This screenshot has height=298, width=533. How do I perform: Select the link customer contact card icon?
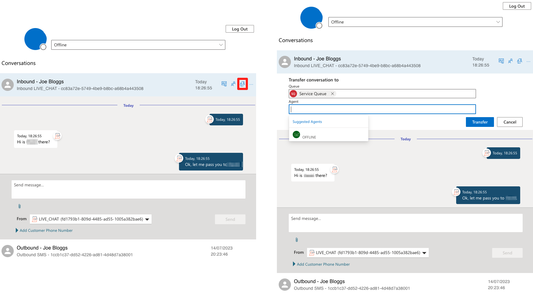[x=224, y=84]
